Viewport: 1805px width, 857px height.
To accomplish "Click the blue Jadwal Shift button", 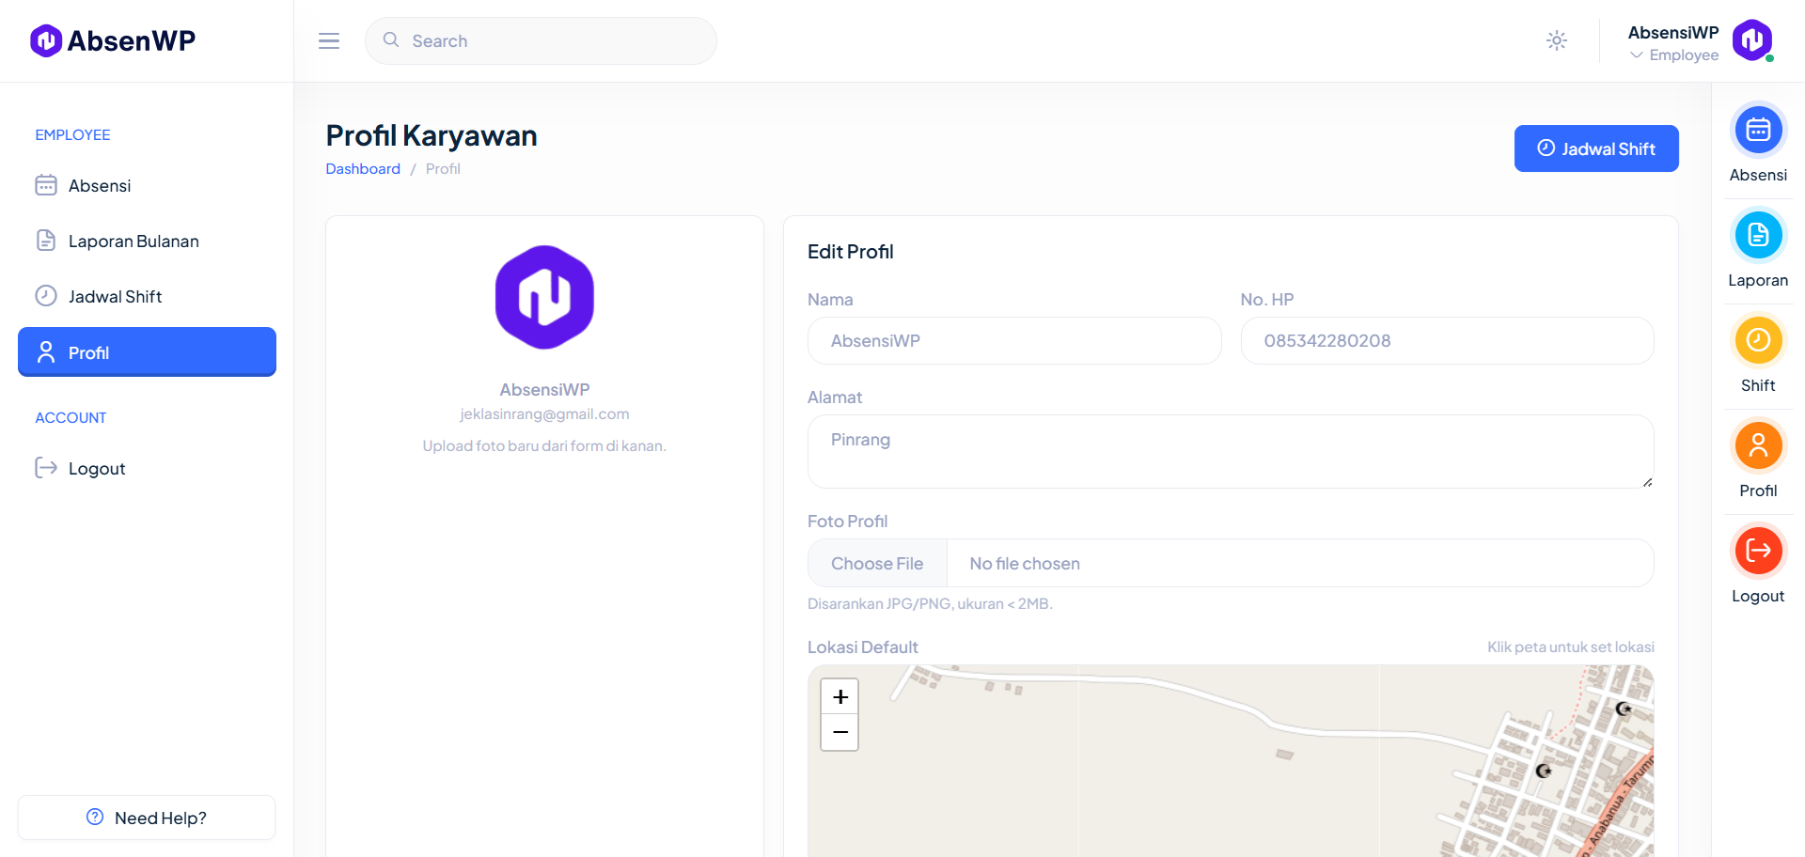I will coord(1595,148).
